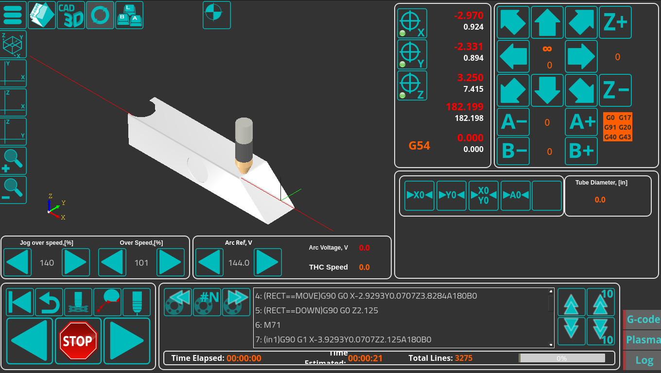The image size is (661, 373).
Task: Increase the Over Speed percentage
Action: click(x=171, y=262)
